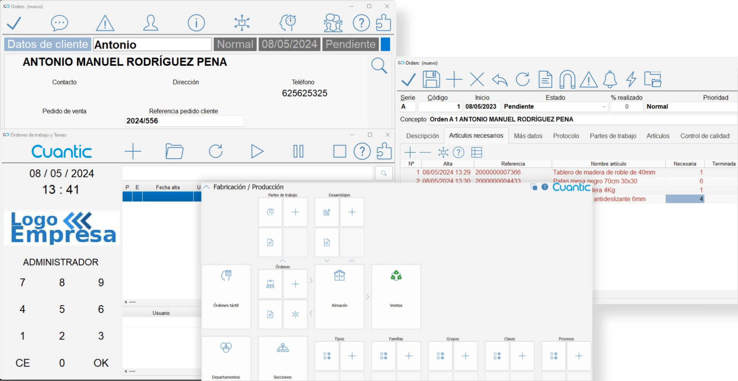Open folder icon in Órdenes de trabajo window
Image resolution: width=738 pixels, height=381 pixels.
[174, 151]
